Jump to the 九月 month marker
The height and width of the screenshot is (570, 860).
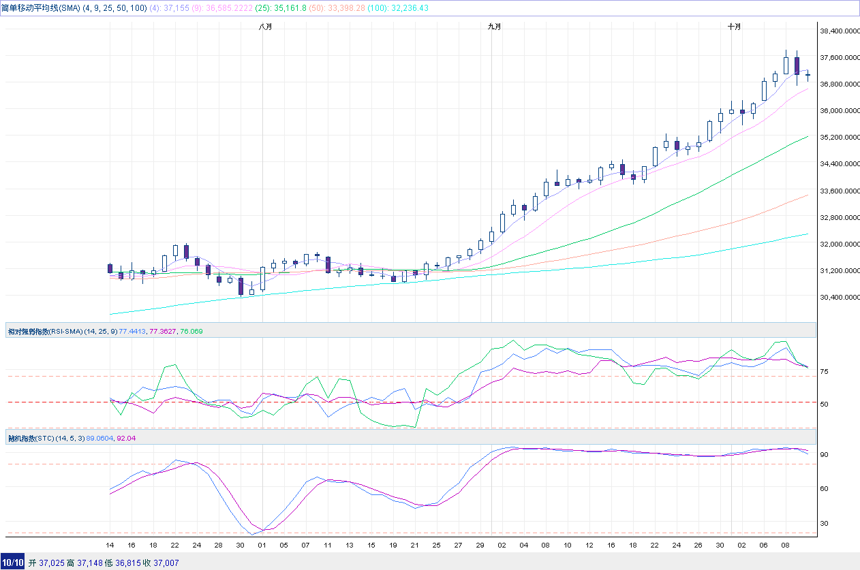pos(494,27)
